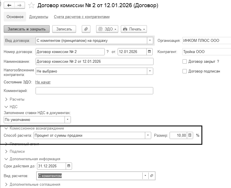The width and height of the screenshot is (231, 188).
Task: Collapse the Дополнительная информация section
Action: (32, 159)
